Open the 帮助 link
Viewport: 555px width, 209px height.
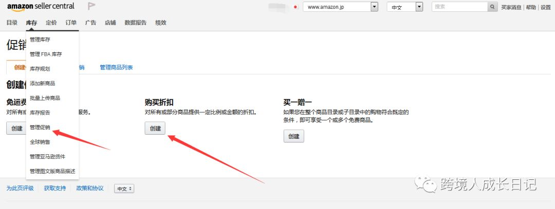530,7
